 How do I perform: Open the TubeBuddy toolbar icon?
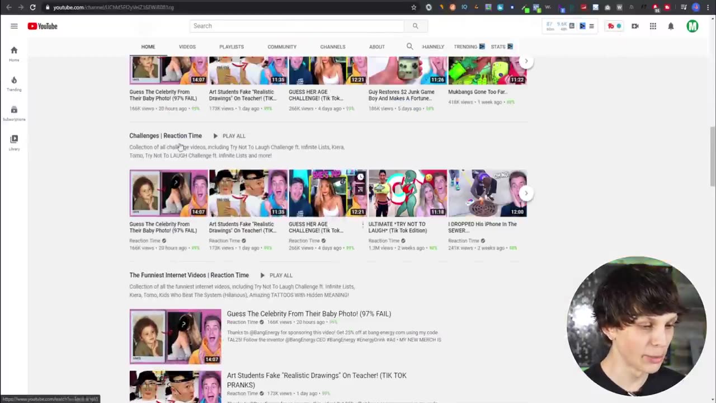pos(614,26)
